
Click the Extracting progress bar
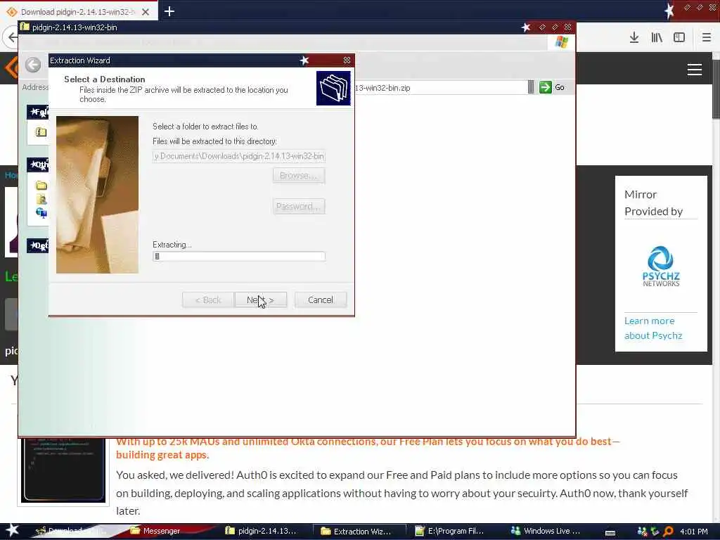[x=239, y=256]
